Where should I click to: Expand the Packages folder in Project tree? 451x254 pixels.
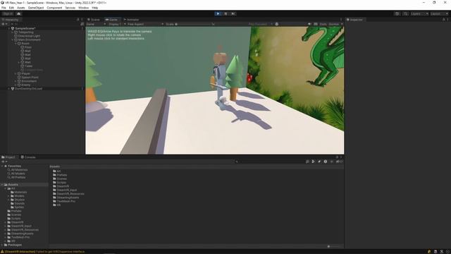(2, 245)
